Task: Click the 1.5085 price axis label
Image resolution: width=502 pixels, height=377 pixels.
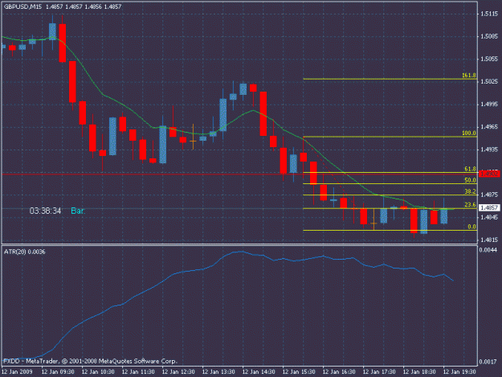Action: (489, 36)
